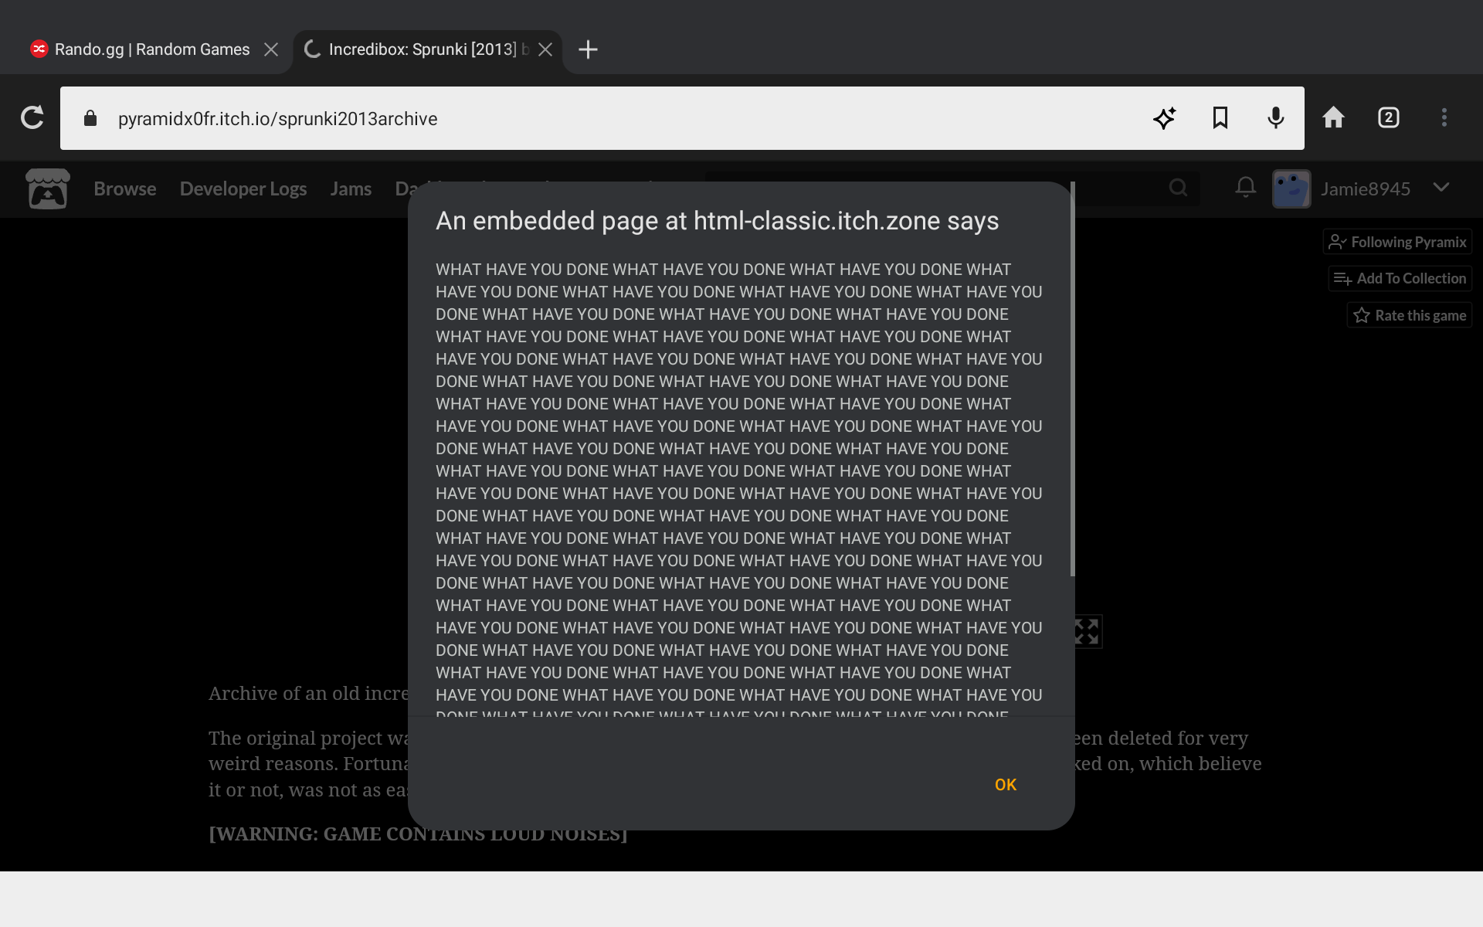Tap the microphone voice search icon
The width and height of the screenshot is (1483, 927).
coord(1275,118)
